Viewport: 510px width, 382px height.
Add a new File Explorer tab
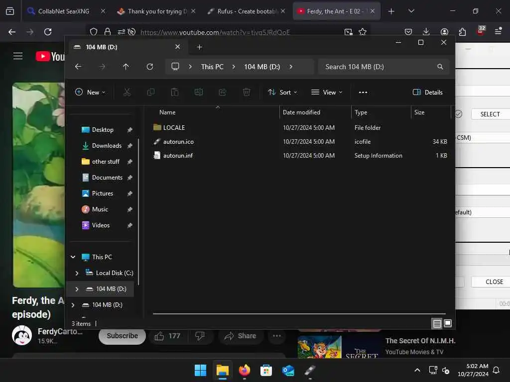[199, 47]
